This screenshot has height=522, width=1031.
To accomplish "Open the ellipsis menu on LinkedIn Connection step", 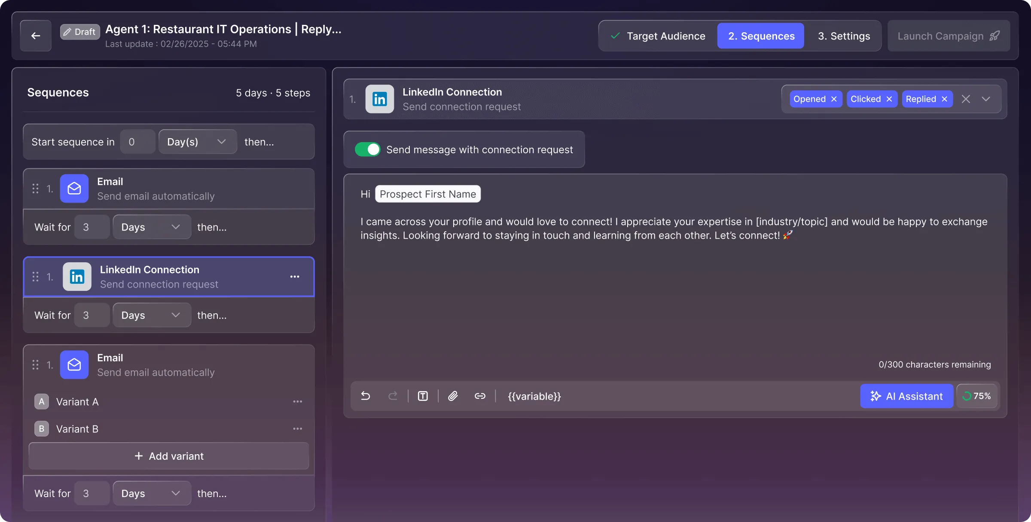I will (x=295, y=277).
